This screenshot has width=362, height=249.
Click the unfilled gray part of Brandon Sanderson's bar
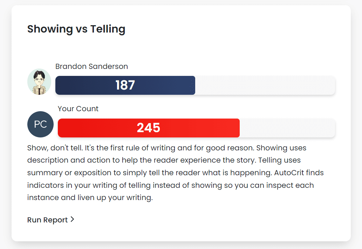click(265, 85)
